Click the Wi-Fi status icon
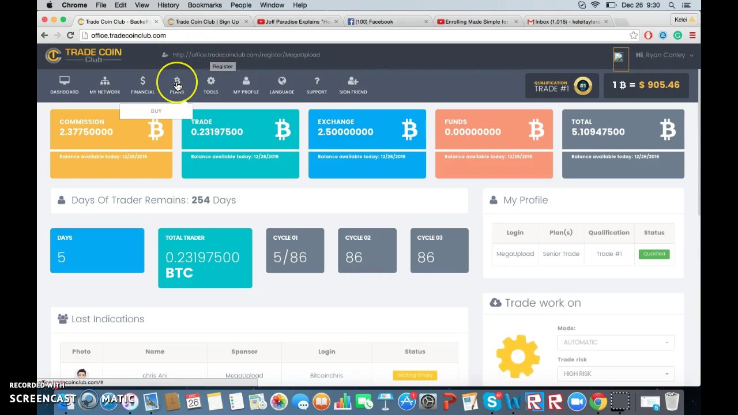This screenshot has height=415, width=738. tap(596, 5)
